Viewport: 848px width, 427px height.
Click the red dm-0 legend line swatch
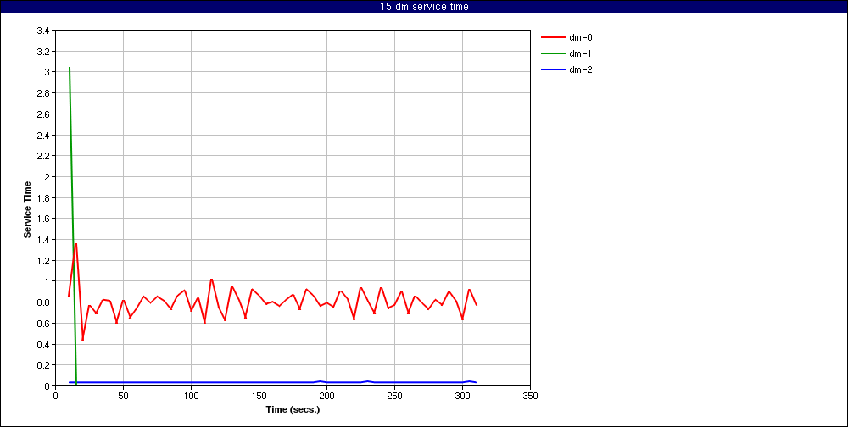(553, 37)
